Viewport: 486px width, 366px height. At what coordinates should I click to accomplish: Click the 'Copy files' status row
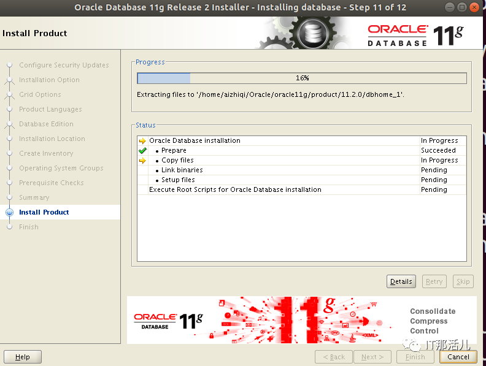pyautogui.click(x=301, y=161)
